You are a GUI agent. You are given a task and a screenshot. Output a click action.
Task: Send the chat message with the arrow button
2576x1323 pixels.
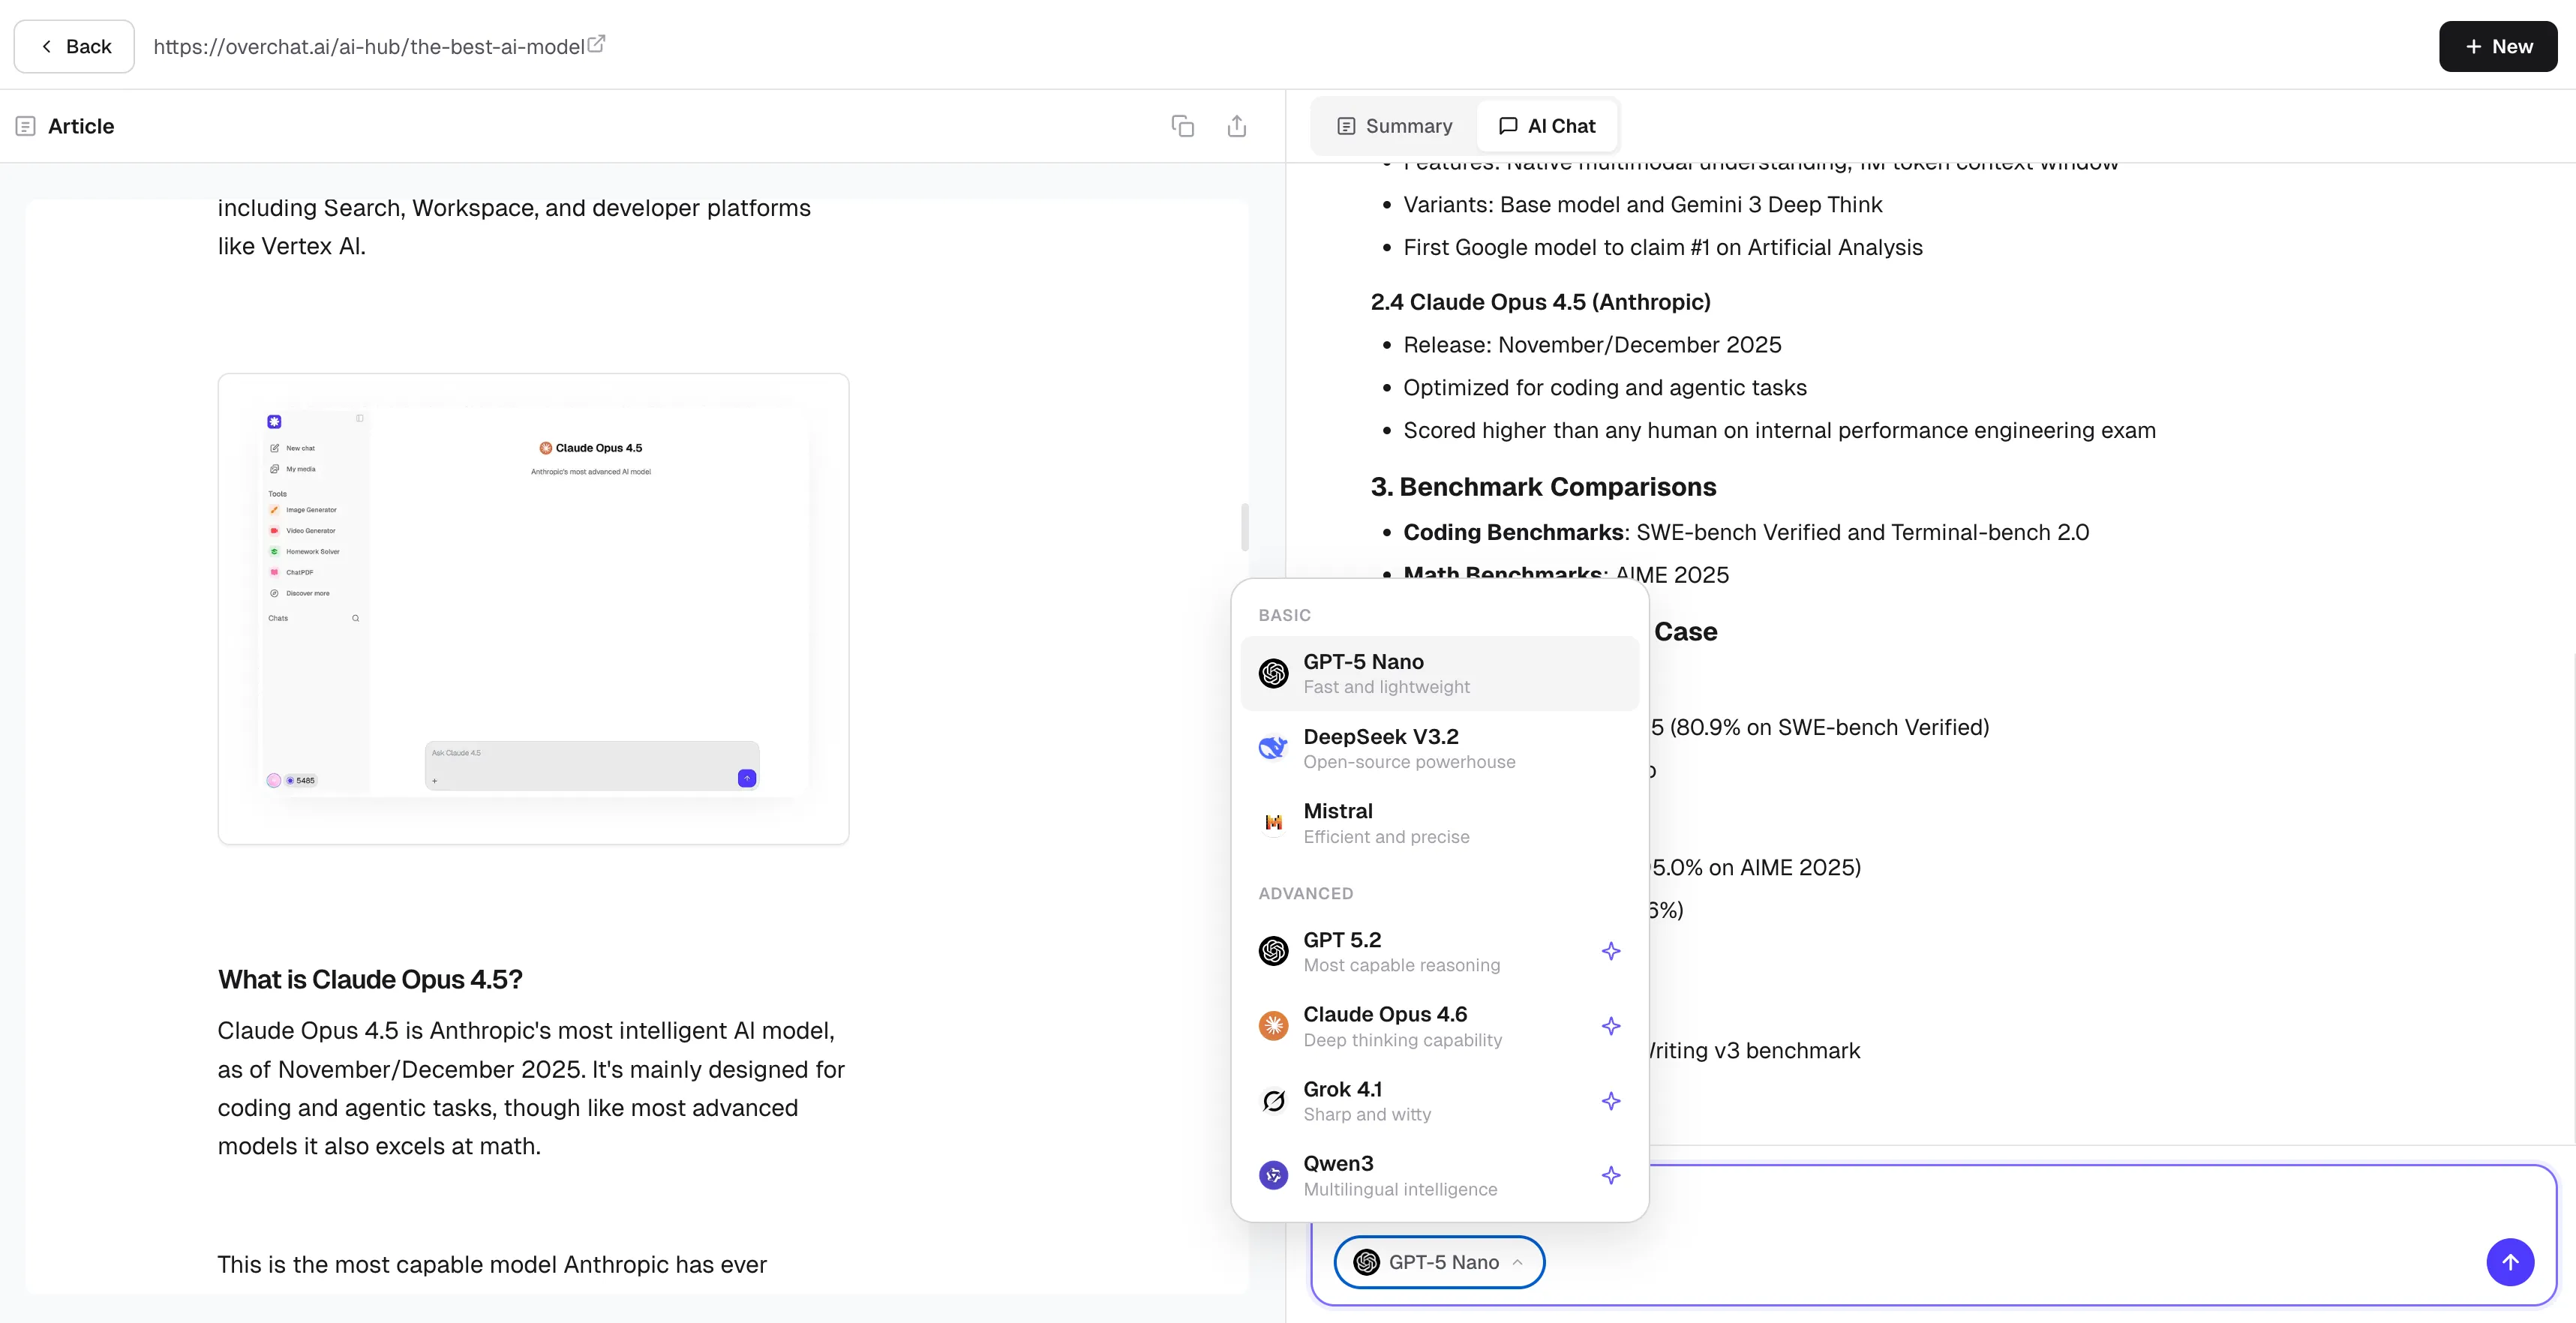click(2509, 1262)
